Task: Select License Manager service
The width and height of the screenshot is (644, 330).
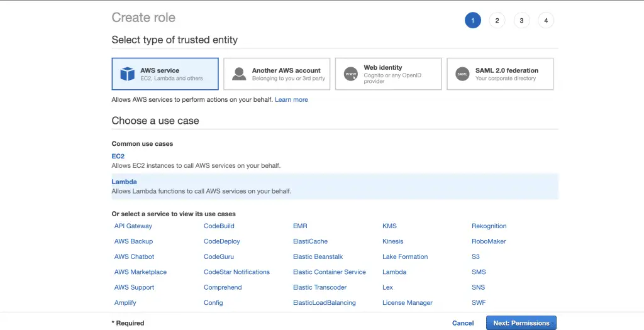Action: click(x=408, y=303)
